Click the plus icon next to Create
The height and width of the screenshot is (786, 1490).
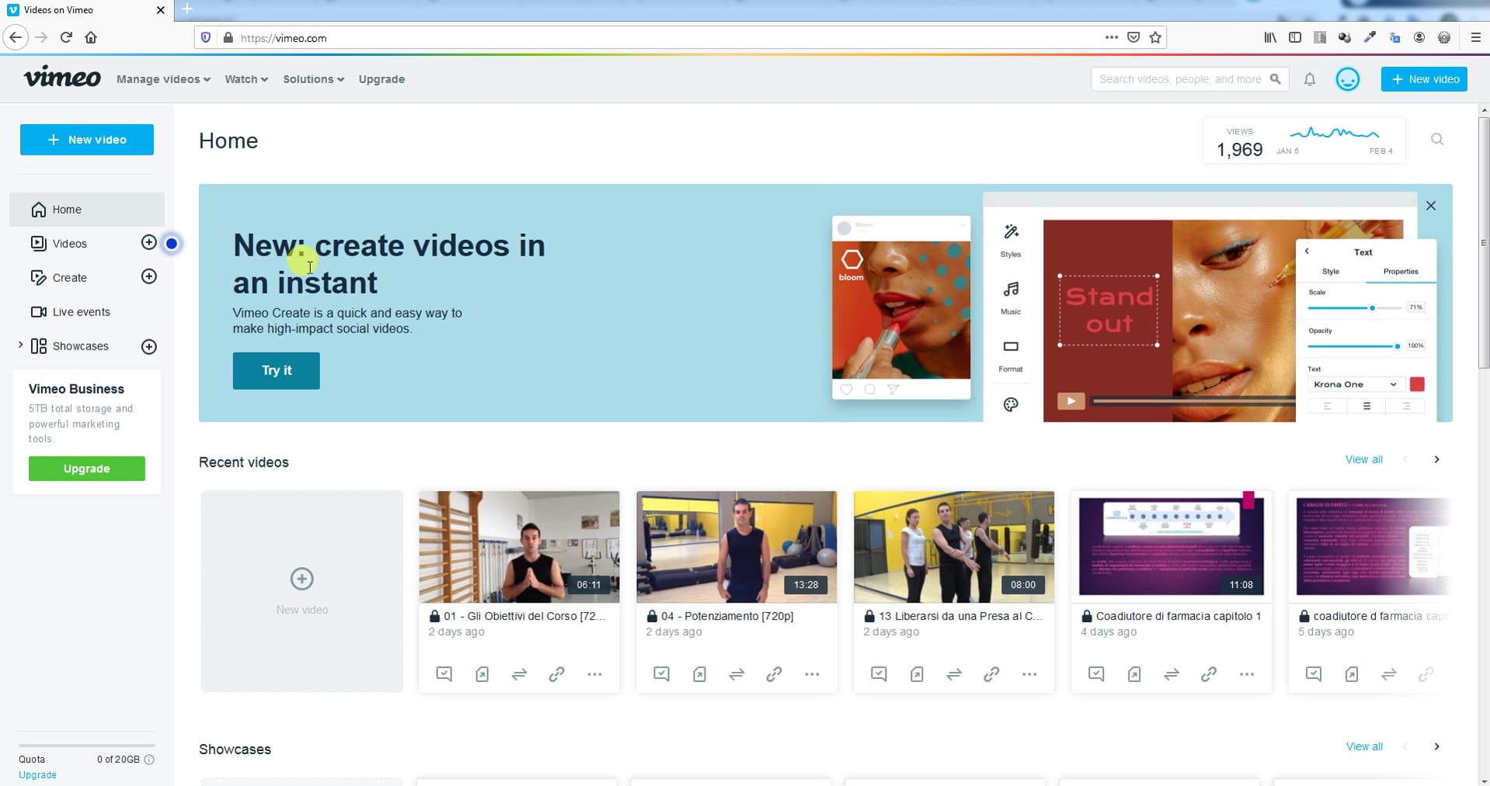(149, 276)
